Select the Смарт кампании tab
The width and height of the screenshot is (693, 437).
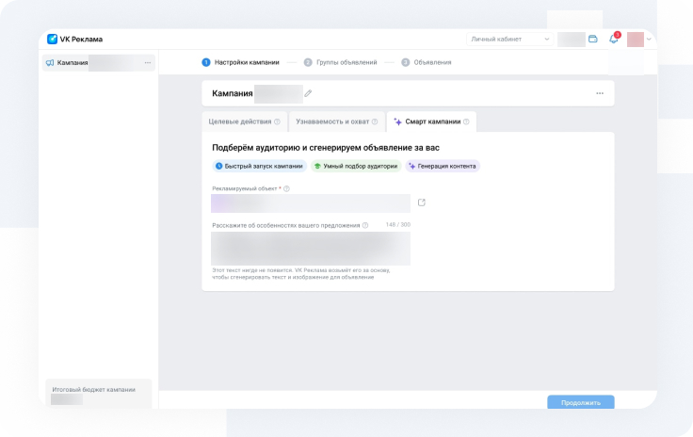432,121
